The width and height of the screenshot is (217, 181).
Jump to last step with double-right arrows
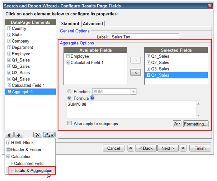(x=183, y=148)
